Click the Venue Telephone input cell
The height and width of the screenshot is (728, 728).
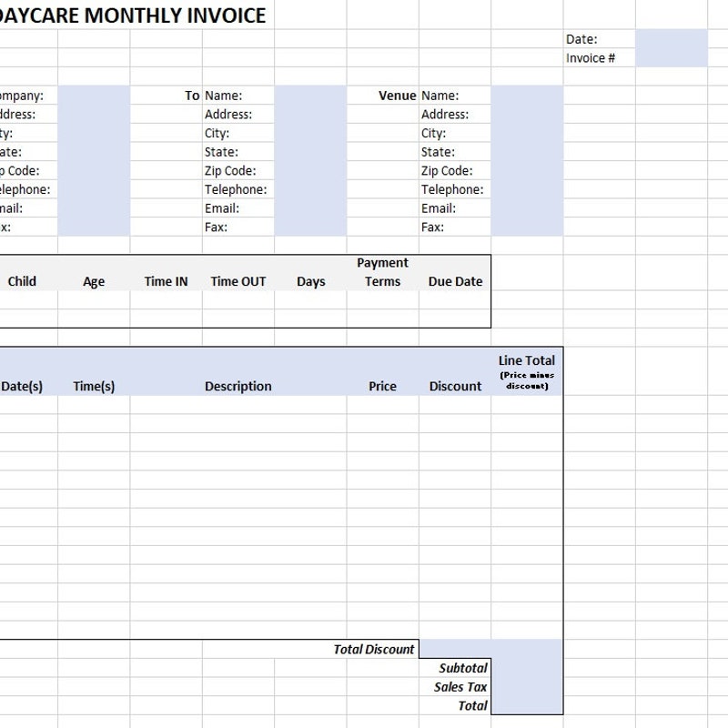coord(528,189)
